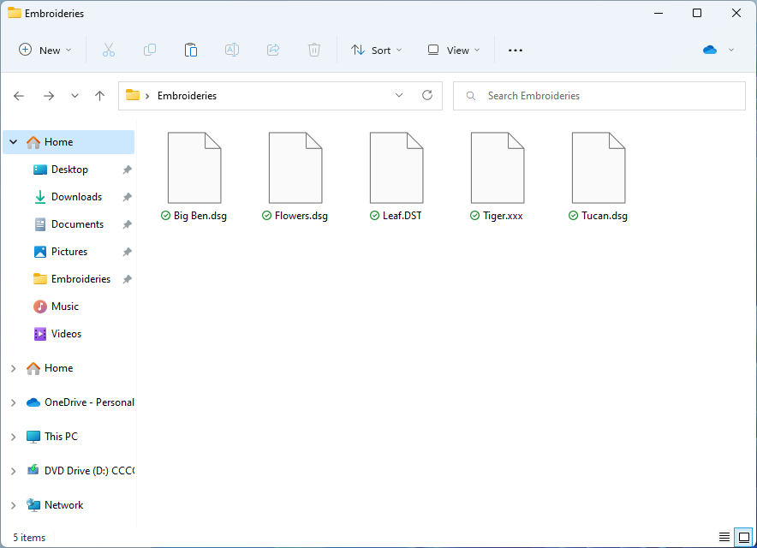Click the Tiger.xxx file name
The height and width of the screenshot is (548, 757).
pyautogui.click(x=503, y=216)
